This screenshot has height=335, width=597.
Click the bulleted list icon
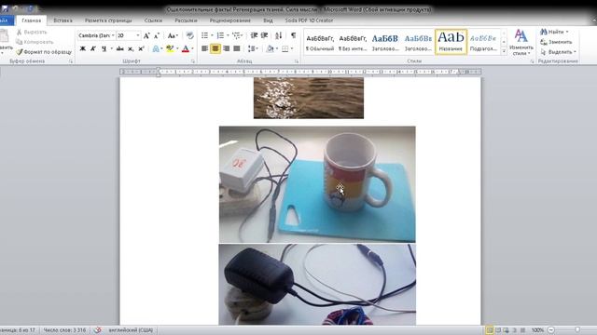[205, 35]
